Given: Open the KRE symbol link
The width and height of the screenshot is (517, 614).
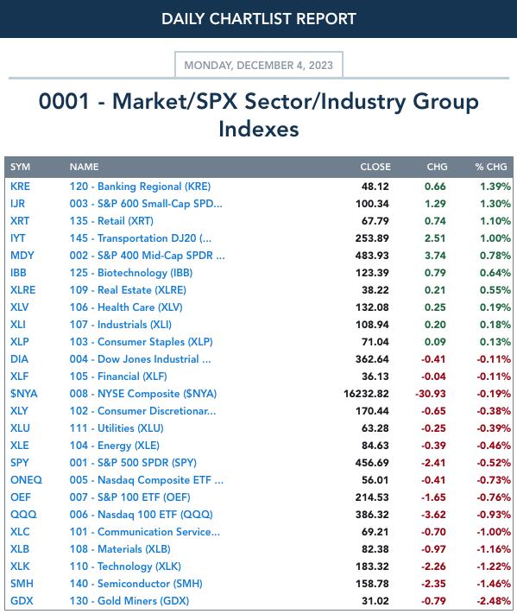Looking at the screenshot, I should click(x=20, y=187).
